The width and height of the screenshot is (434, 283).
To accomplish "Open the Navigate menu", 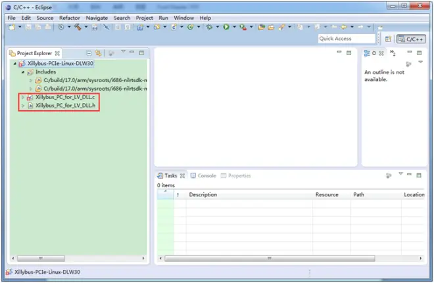I will point(97,18).
